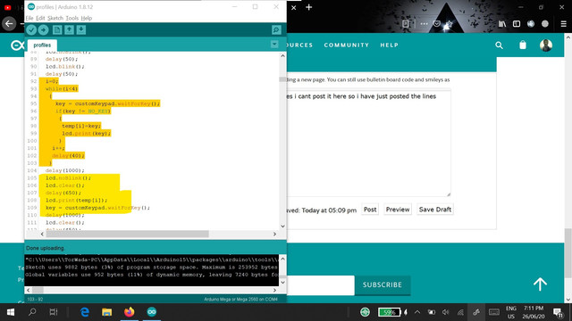This screenshot has width=572, height=321.
Task: Show hidden tray icons chevron
Action: click(417, 312)
